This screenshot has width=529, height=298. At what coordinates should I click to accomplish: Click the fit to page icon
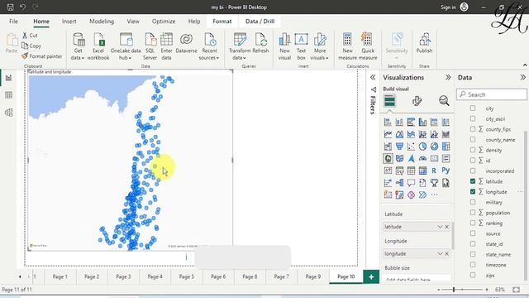pyautogui.click(x=516, y=290)
